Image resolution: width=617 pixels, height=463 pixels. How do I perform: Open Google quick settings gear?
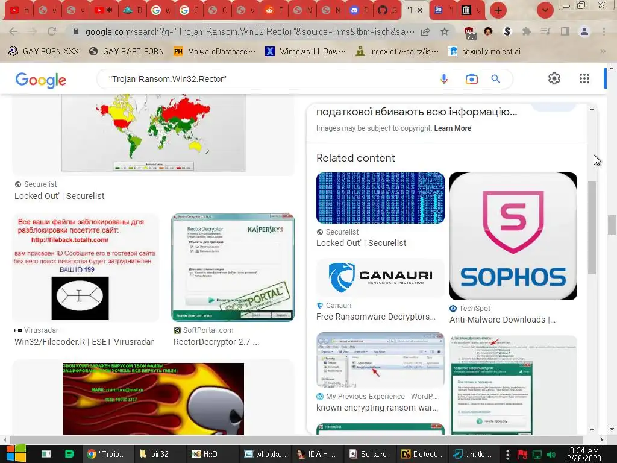(554, 78)
